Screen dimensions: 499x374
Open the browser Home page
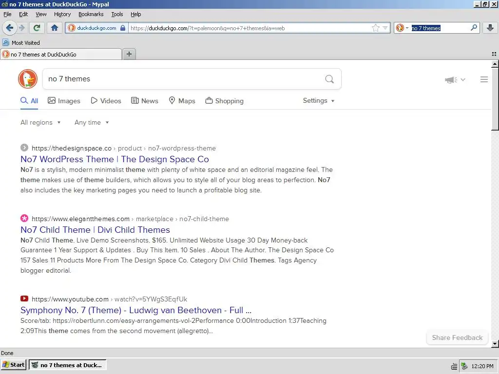click(55, 28)
